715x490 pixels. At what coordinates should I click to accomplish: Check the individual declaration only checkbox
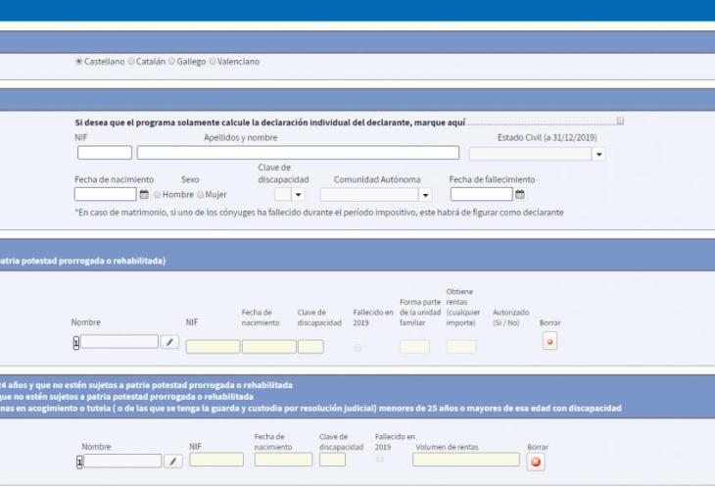(x=620, y=122)
